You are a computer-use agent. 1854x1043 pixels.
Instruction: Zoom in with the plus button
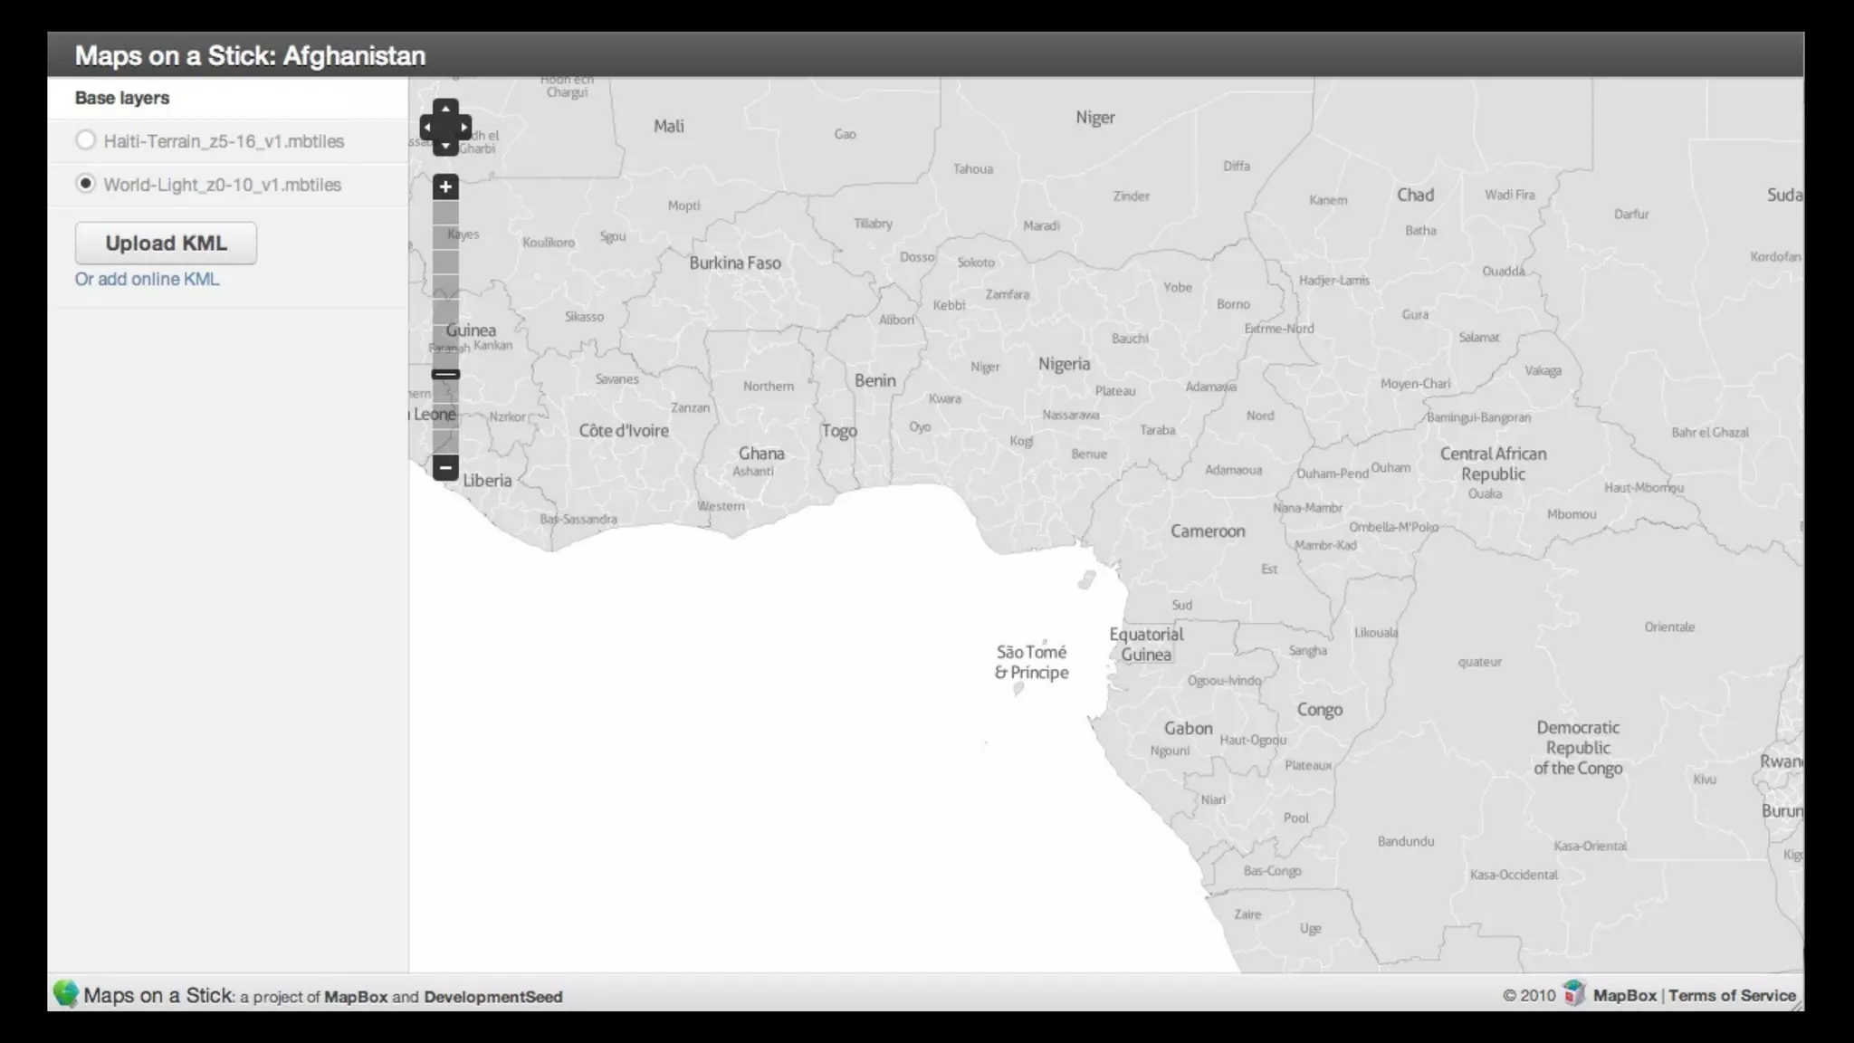[x=445, y=187]
